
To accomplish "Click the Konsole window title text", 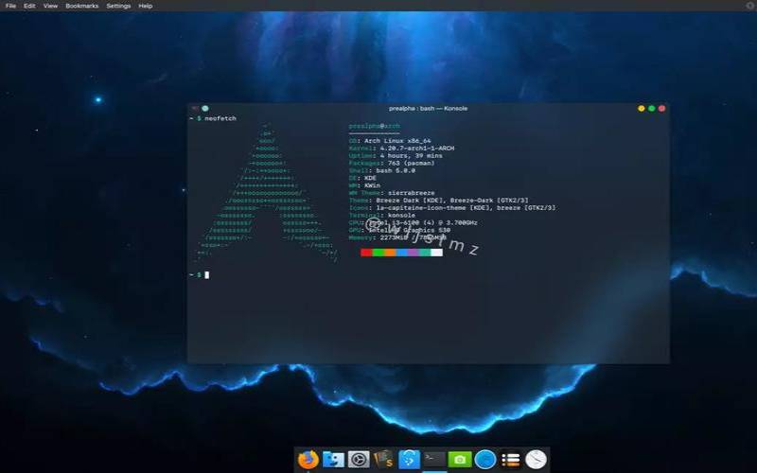I will pos(429,109).
